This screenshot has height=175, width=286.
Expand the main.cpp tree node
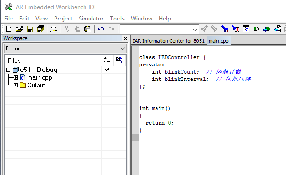click(x=15, y=77)
